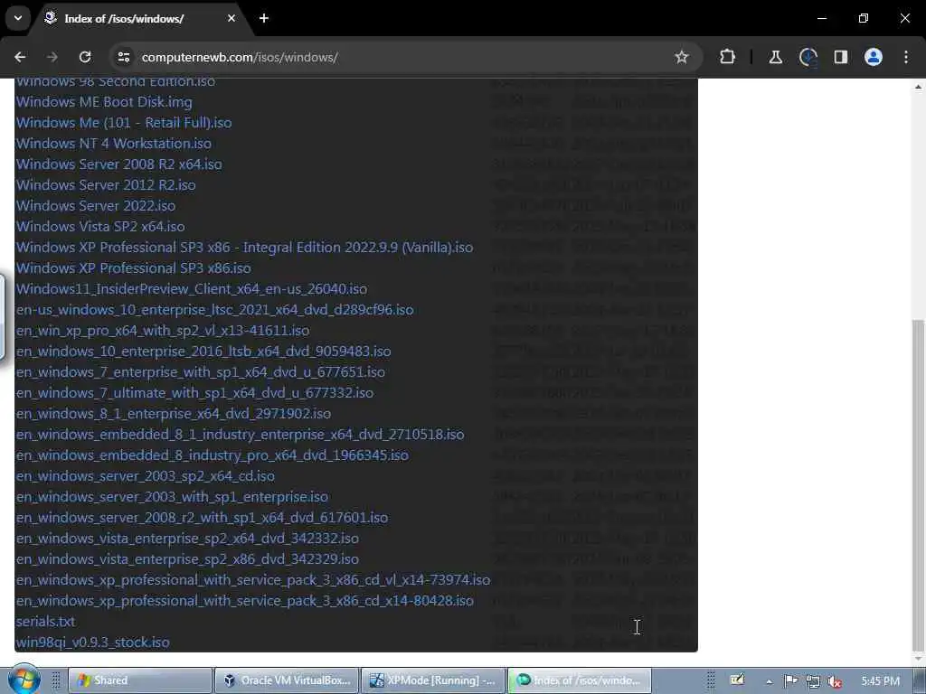Screen dimensions: 926x694
Task: Bookmark this page with the star icon
Action: tap(682, 57)
